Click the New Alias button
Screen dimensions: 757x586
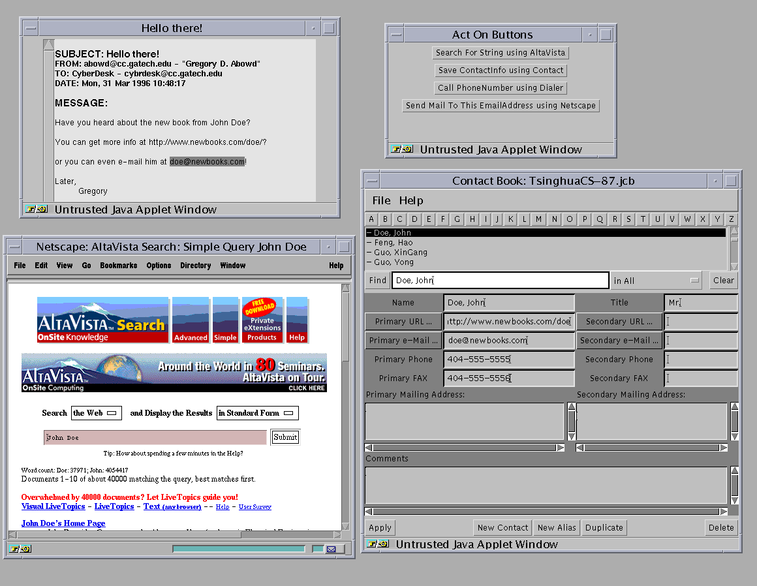pos(557,528)
